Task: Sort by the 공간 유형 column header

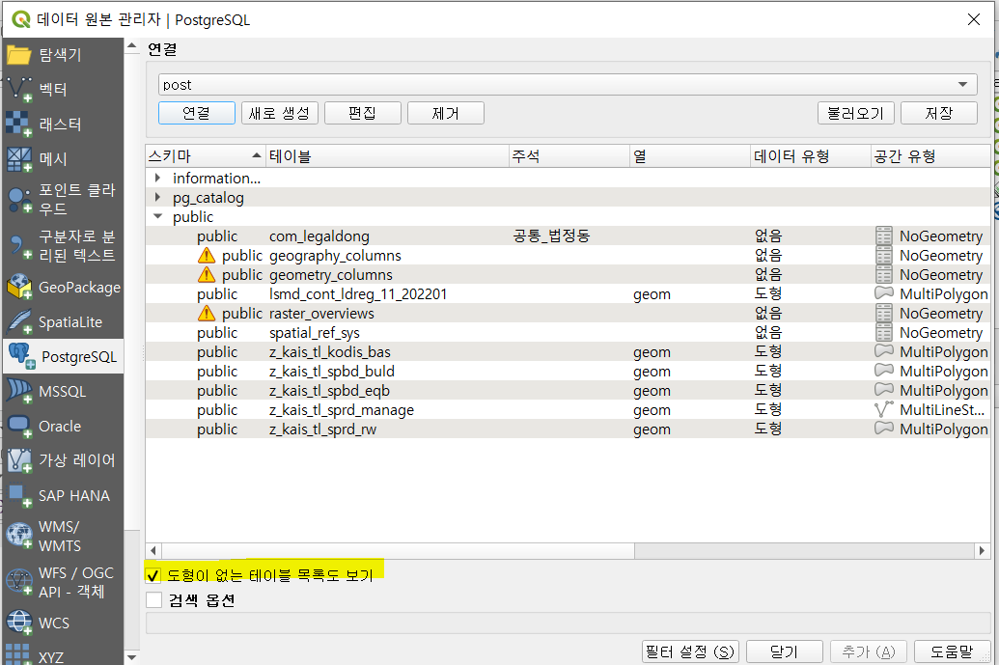Action: click(x=930, y=156)
